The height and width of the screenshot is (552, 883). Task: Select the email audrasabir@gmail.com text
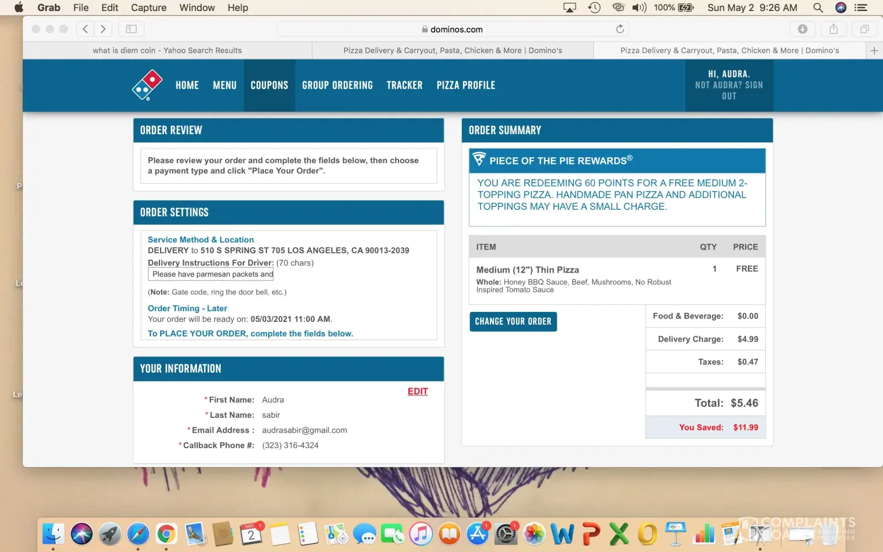coord(305,431)
